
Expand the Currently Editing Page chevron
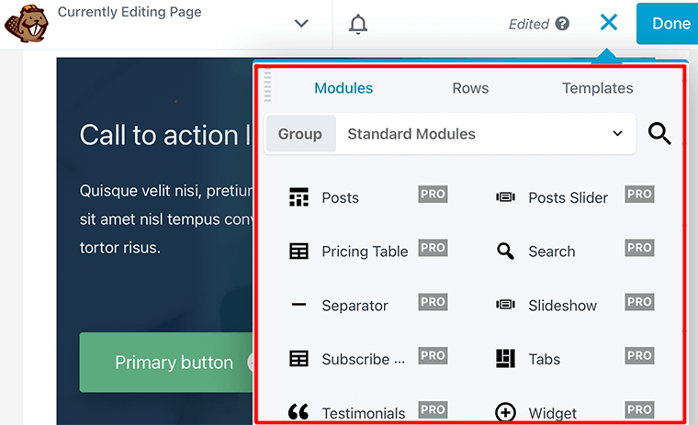tap(301, 24)
